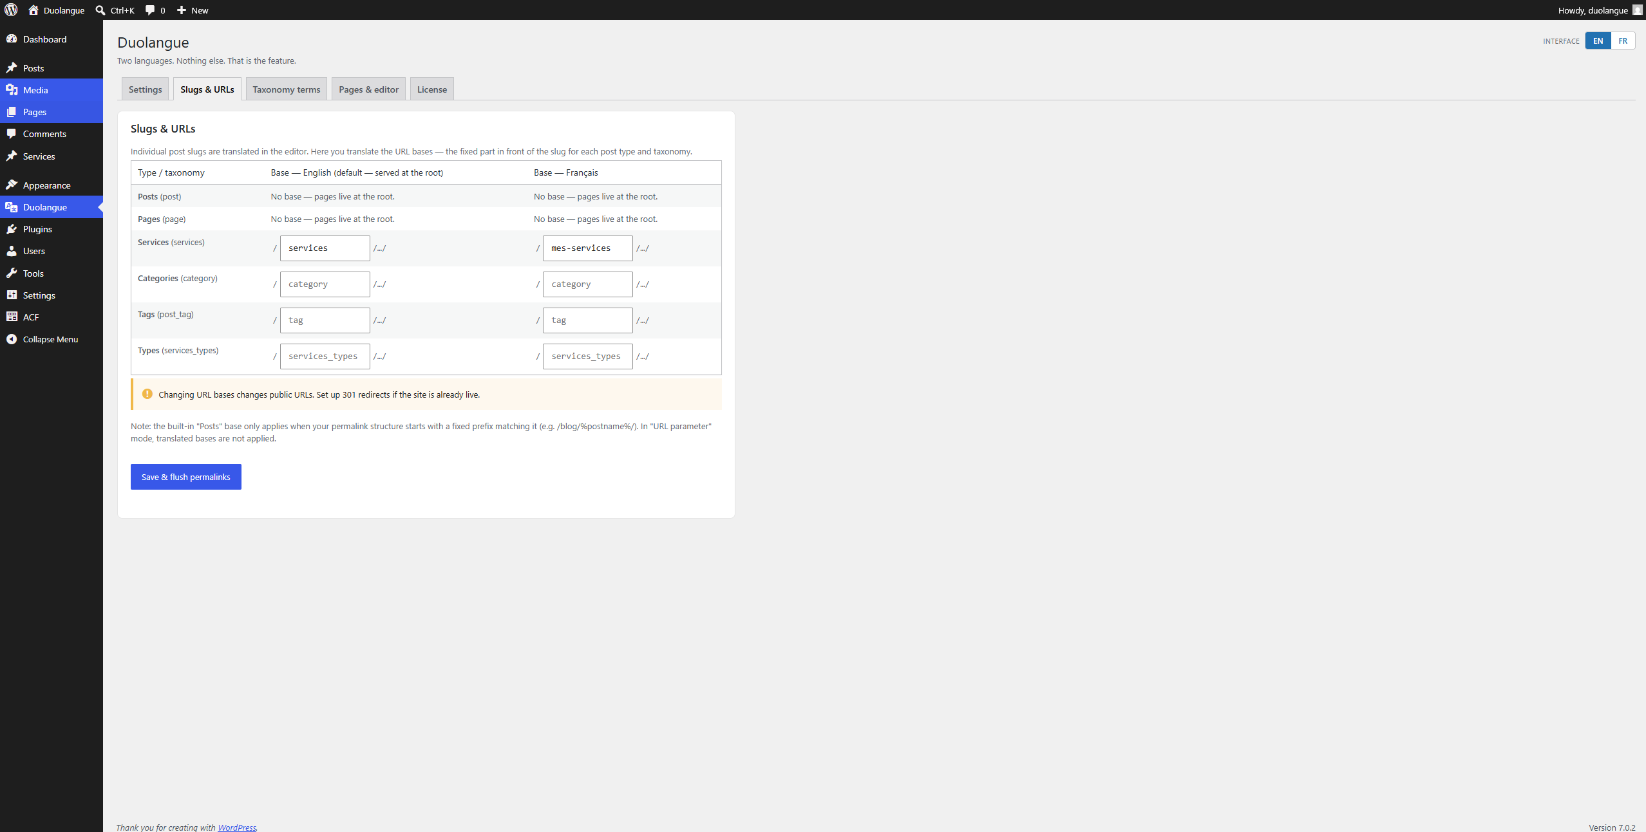
Task: Click the INTERFACE label
Action: 1561,41
